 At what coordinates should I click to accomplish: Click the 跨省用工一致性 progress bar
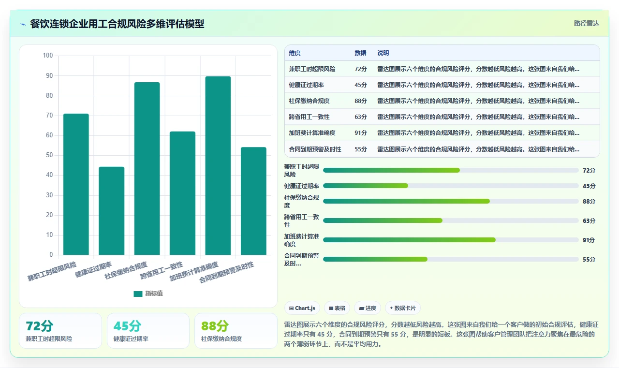pos(451,221)
